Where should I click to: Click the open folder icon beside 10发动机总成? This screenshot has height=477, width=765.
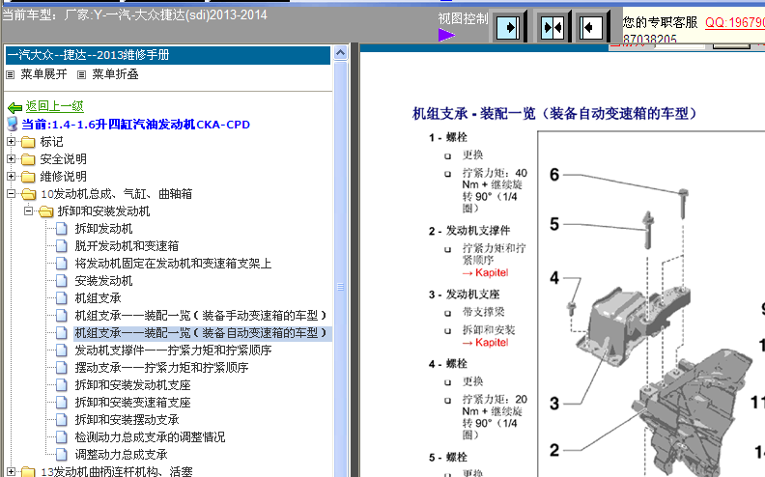click(29, 194)
